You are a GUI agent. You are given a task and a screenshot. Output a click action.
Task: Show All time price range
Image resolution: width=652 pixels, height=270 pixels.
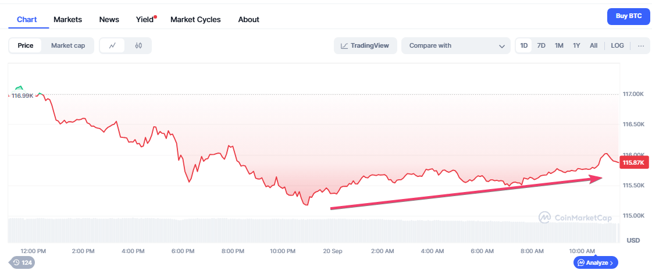(x=593, y=46)
